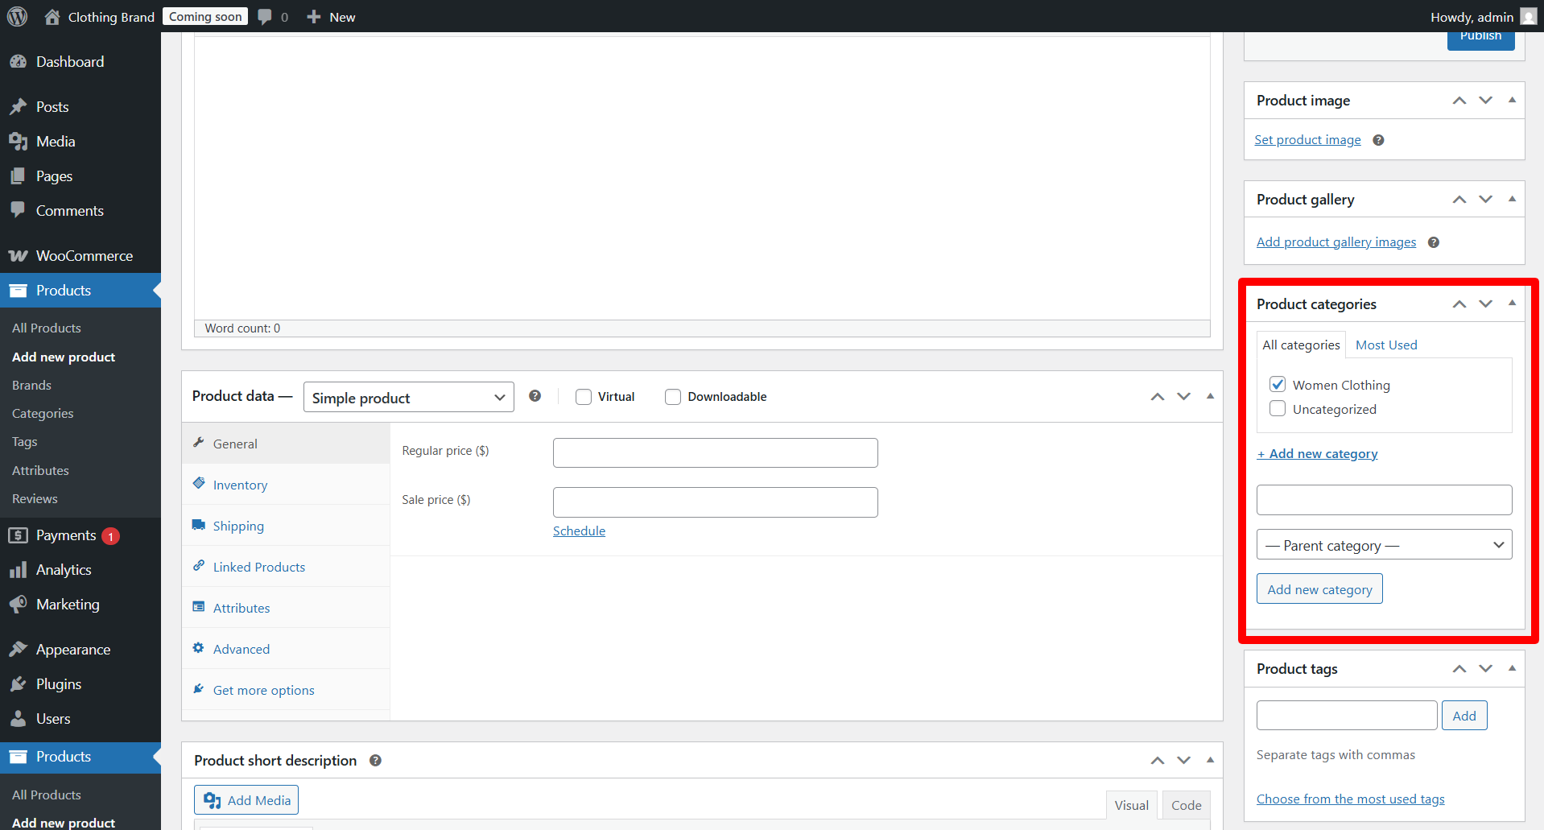Click the Schedule sale link
Viewport: 1544px width, 830px height.
[x=579, y=531]
